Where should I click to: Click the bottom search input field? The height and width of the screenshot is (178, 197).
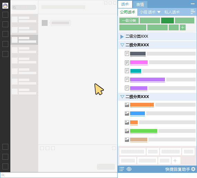59,175
